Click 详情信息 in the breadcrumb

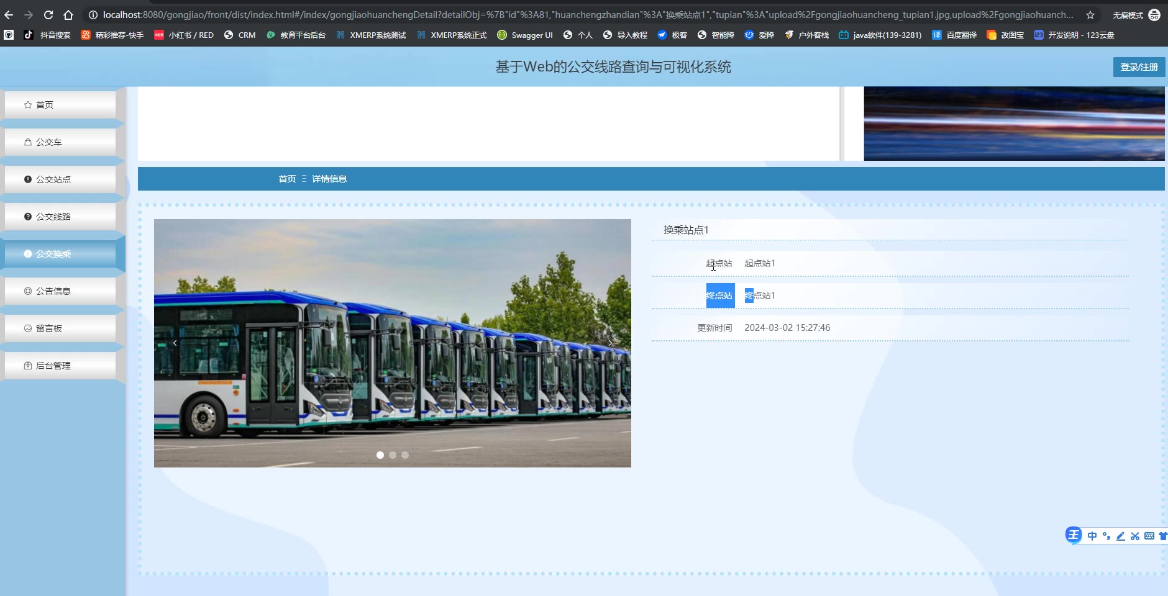(329, 179)
